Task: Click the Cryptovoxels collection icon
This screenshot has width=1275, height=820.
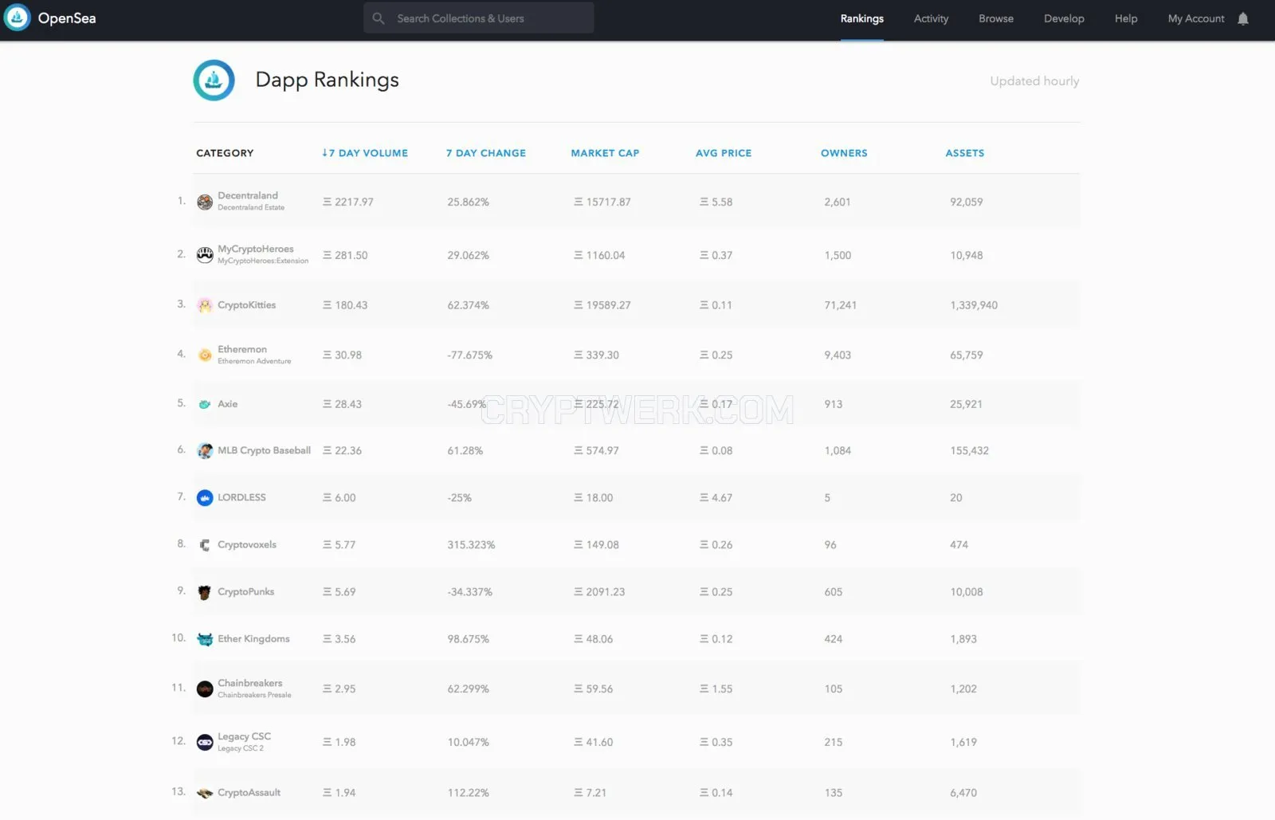Action: [x=205, y=545]
